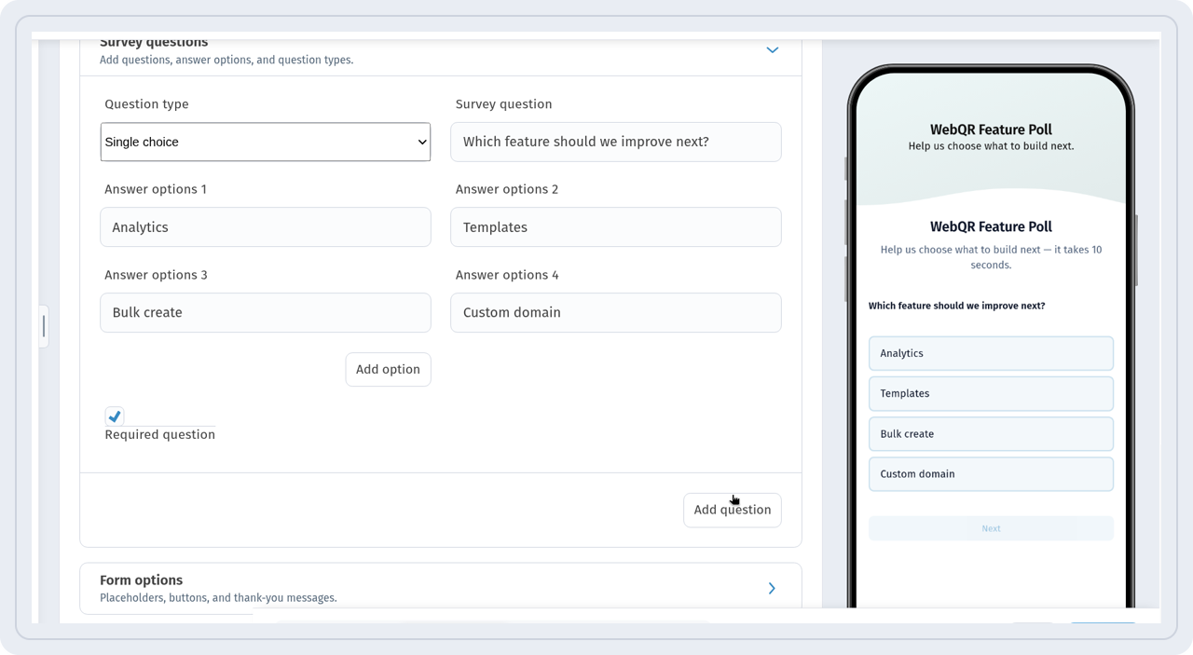Click the Answer options 4 label

click(507, 275)
